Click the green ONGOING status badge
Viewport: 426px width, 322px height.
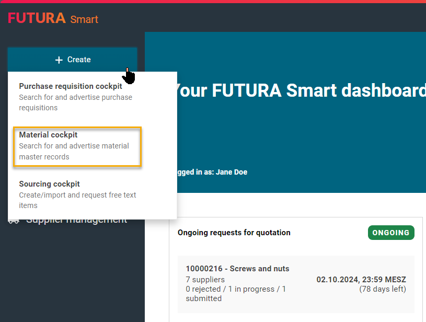coord(390,233)
